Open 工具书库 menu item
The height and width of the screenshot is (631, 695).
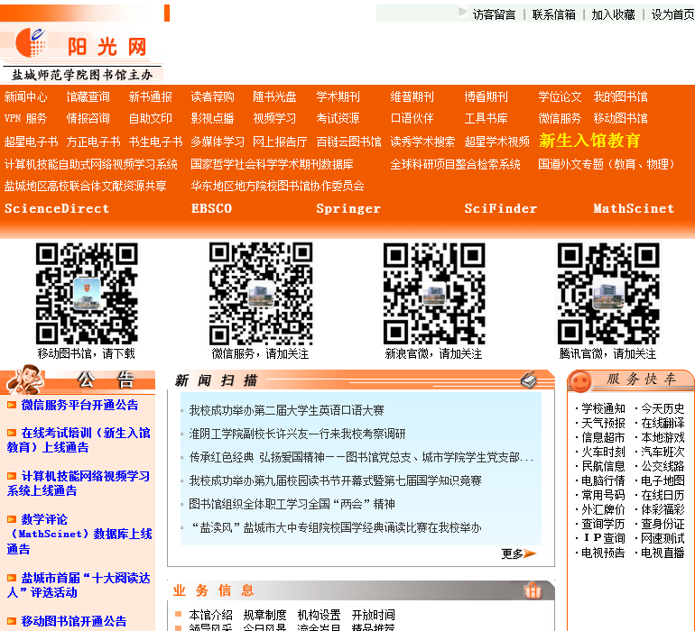486,118
